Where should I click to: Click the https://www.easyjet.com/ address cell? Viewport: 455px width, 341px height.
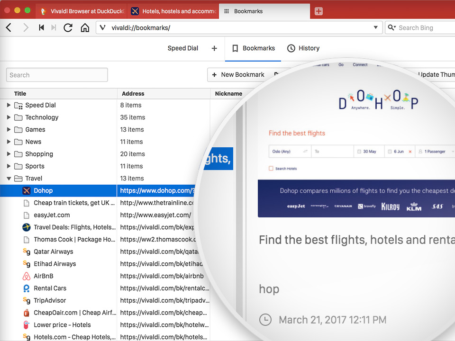pos(155,215)
